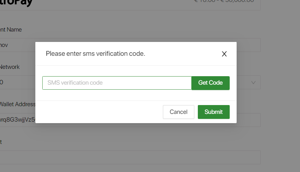The image size is (300, 172).
Task: Click 'Please enter sms verification code' title
Action: [x=95, y=53]
